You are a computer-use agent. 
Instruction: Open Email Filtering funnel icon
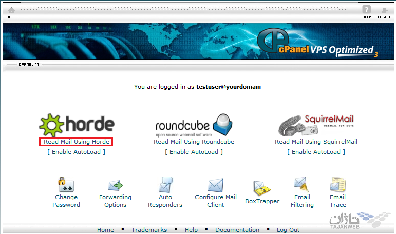301,184
